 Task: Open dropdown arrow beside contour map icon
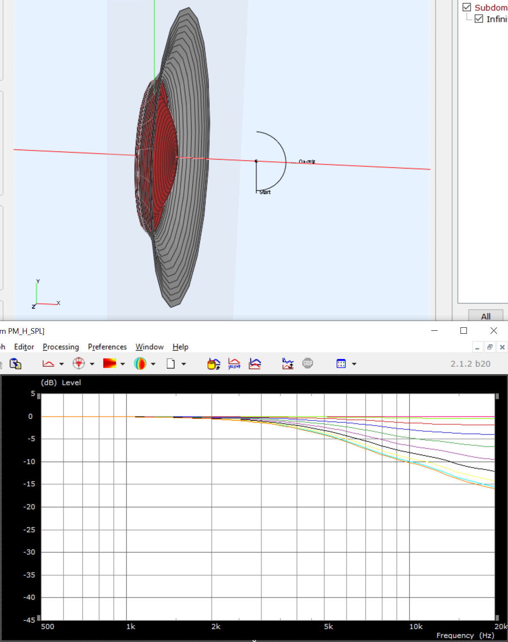pyautogui.click(x=123, y=364)
